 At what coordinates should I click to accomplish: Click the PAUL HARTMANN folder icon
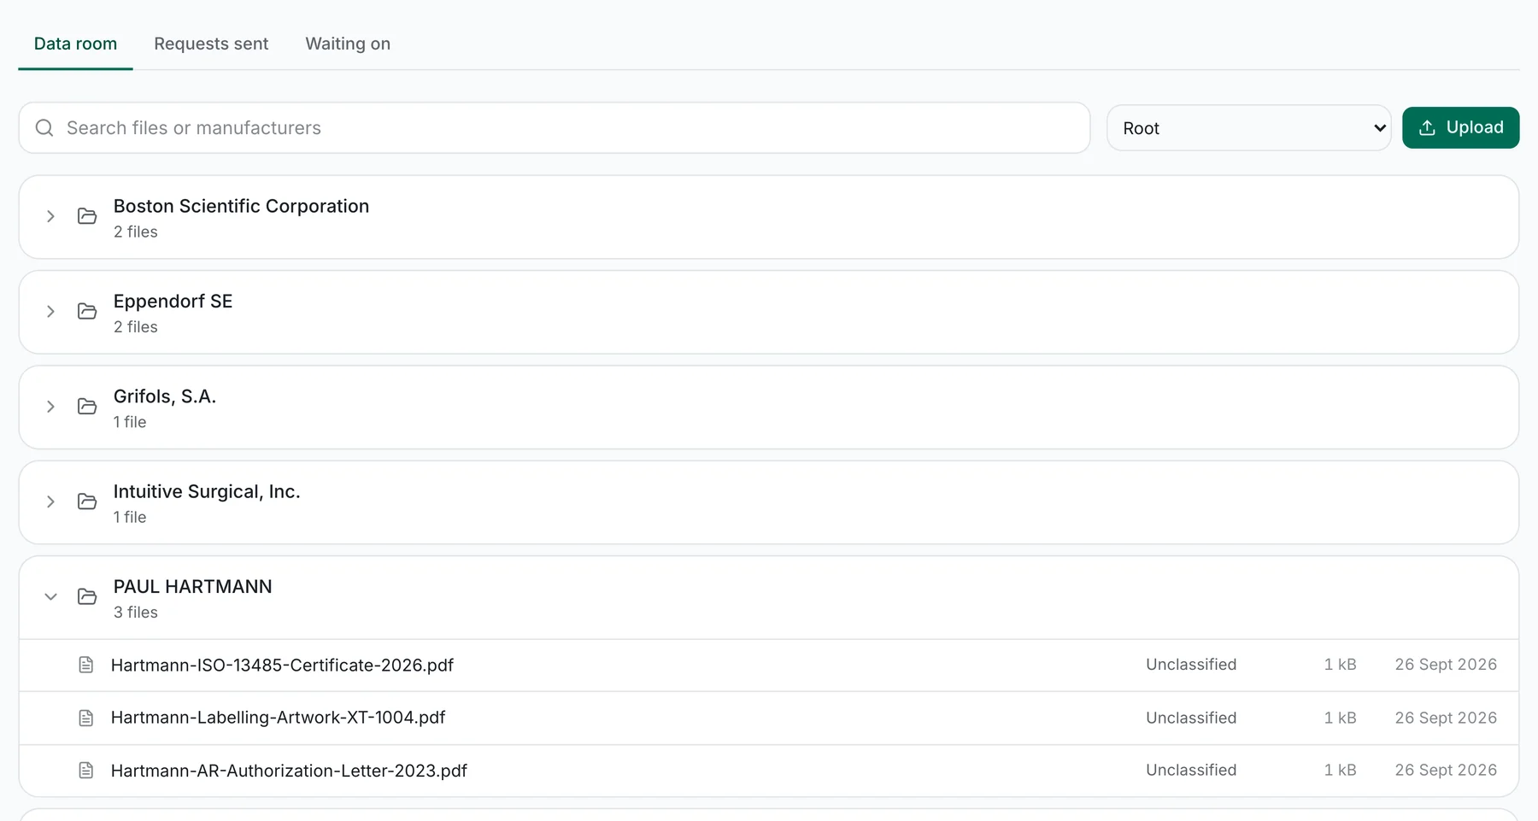click(x=87, y=596)
